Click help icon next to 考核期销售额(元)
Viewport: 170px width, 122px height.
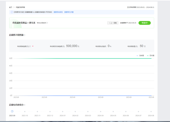point(30,46)
